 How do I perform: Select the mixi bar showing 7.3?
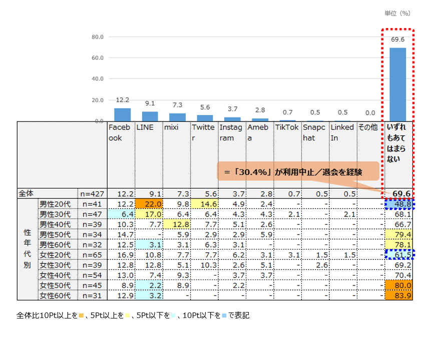point(177,117)
